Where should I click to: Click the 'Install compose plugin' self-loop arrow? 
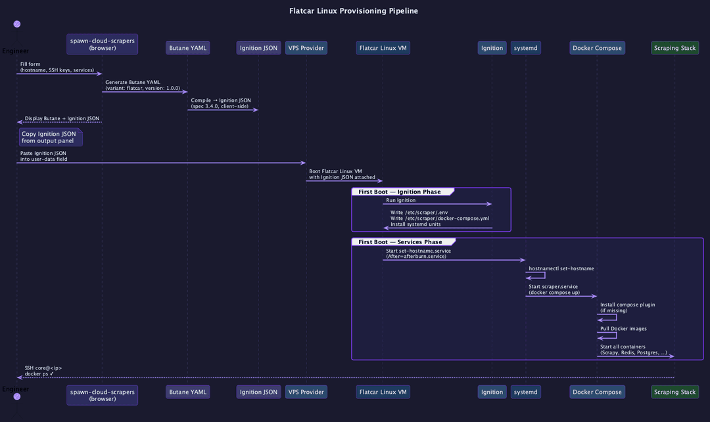pos(607,317)
